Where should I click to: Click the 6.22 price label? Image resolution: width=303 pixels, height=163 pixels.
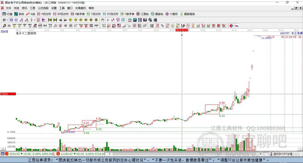coord(222,116)
